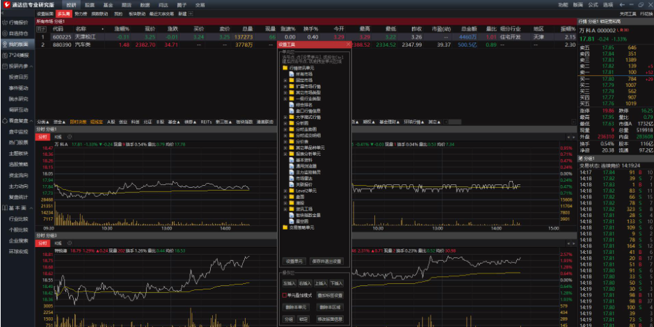This screenshot has height=327, width=654.
Task: Open 行情报价 from the left sidebar
Action: point(17,22)
